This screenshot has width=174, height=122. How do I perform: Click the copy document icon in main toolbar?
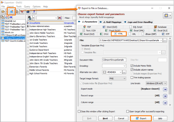17,11
